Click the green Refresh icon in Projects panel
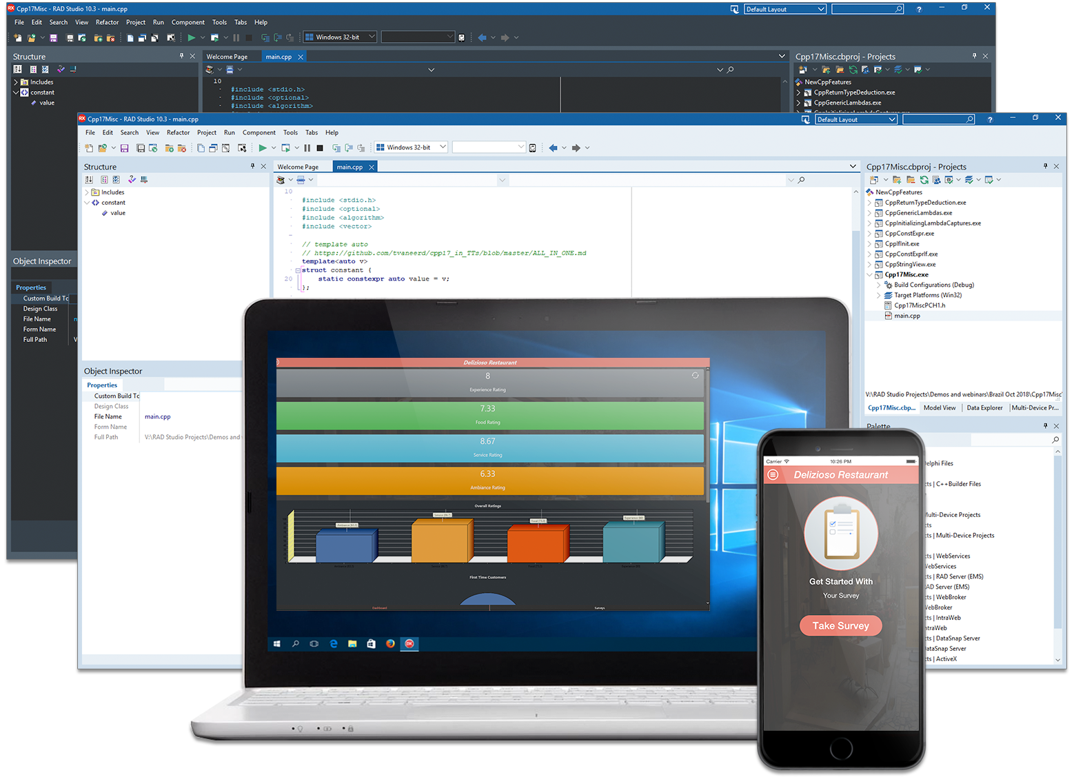The height and width of the screenshot is (779, 1074). [x=924, y=180]
